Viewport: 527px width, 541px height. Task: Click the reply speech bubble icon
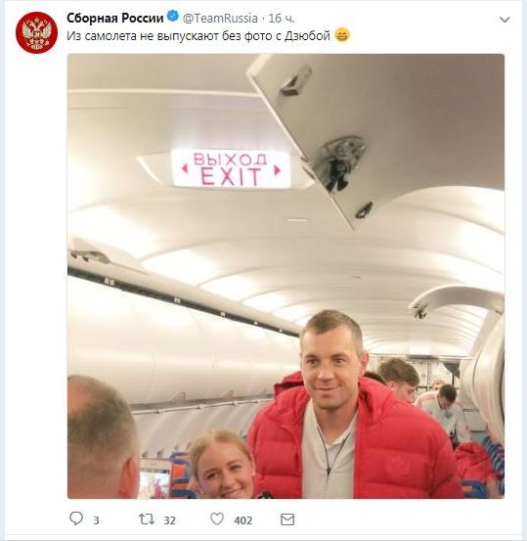pyautogui.click(x=76, y=518)
